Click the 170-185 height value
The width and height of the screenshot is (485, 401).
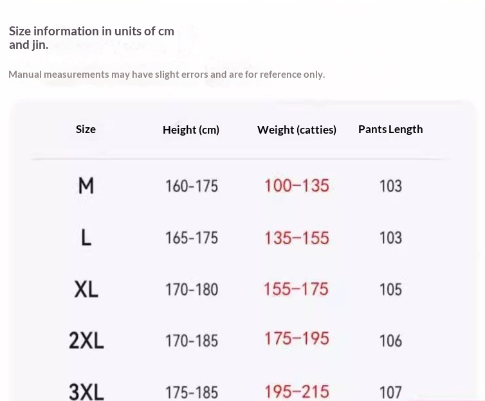point(192,341)
